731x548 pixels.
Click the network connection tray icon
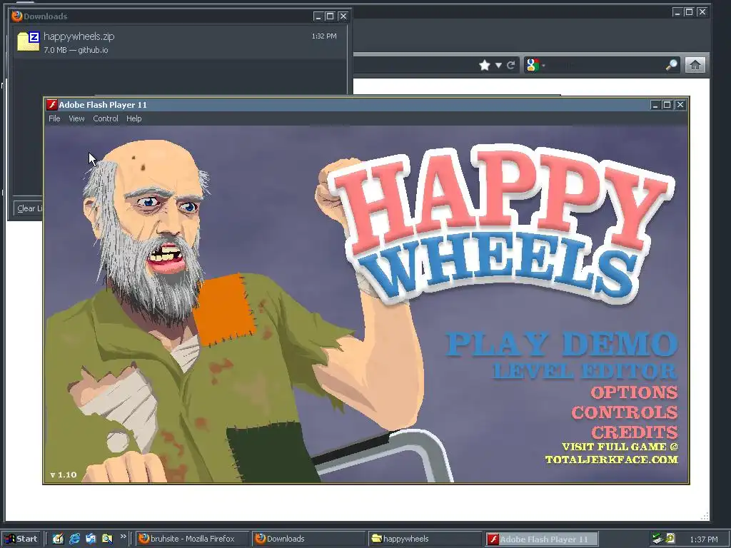coord(657,539)
